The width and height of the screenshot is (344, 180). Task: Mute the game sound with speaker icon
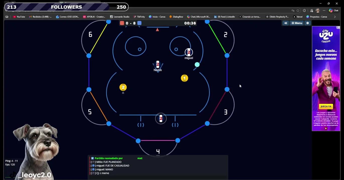coord(286,23)
